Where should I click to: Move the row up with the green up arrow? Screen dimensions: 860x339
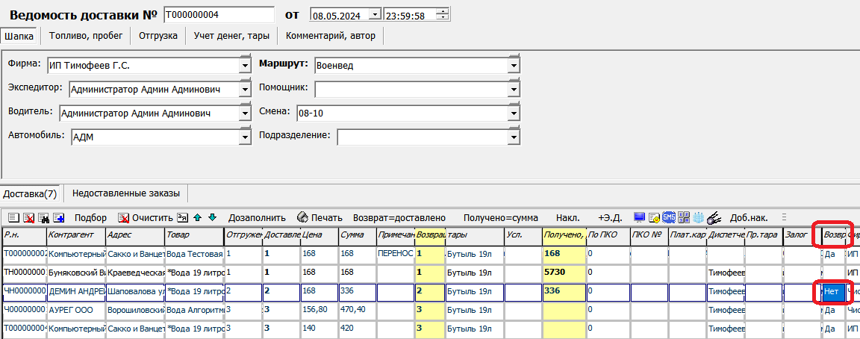click(197, 218)
